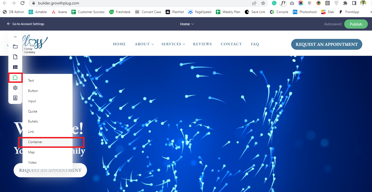Screen dimensions: 372x192
Task: Collapse the sidebar hamburger handle
Action: pos(15,37)
